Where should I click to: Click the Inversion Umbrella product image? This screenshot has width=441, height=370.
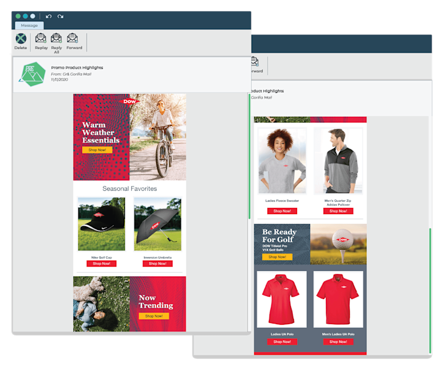pyautogui.click(x=157, y=224)
